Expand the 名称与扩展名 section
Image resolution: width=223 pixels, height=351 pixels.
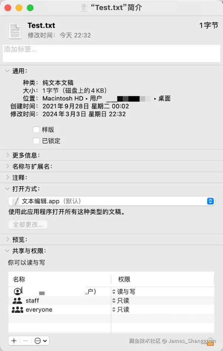coord(8,166)
